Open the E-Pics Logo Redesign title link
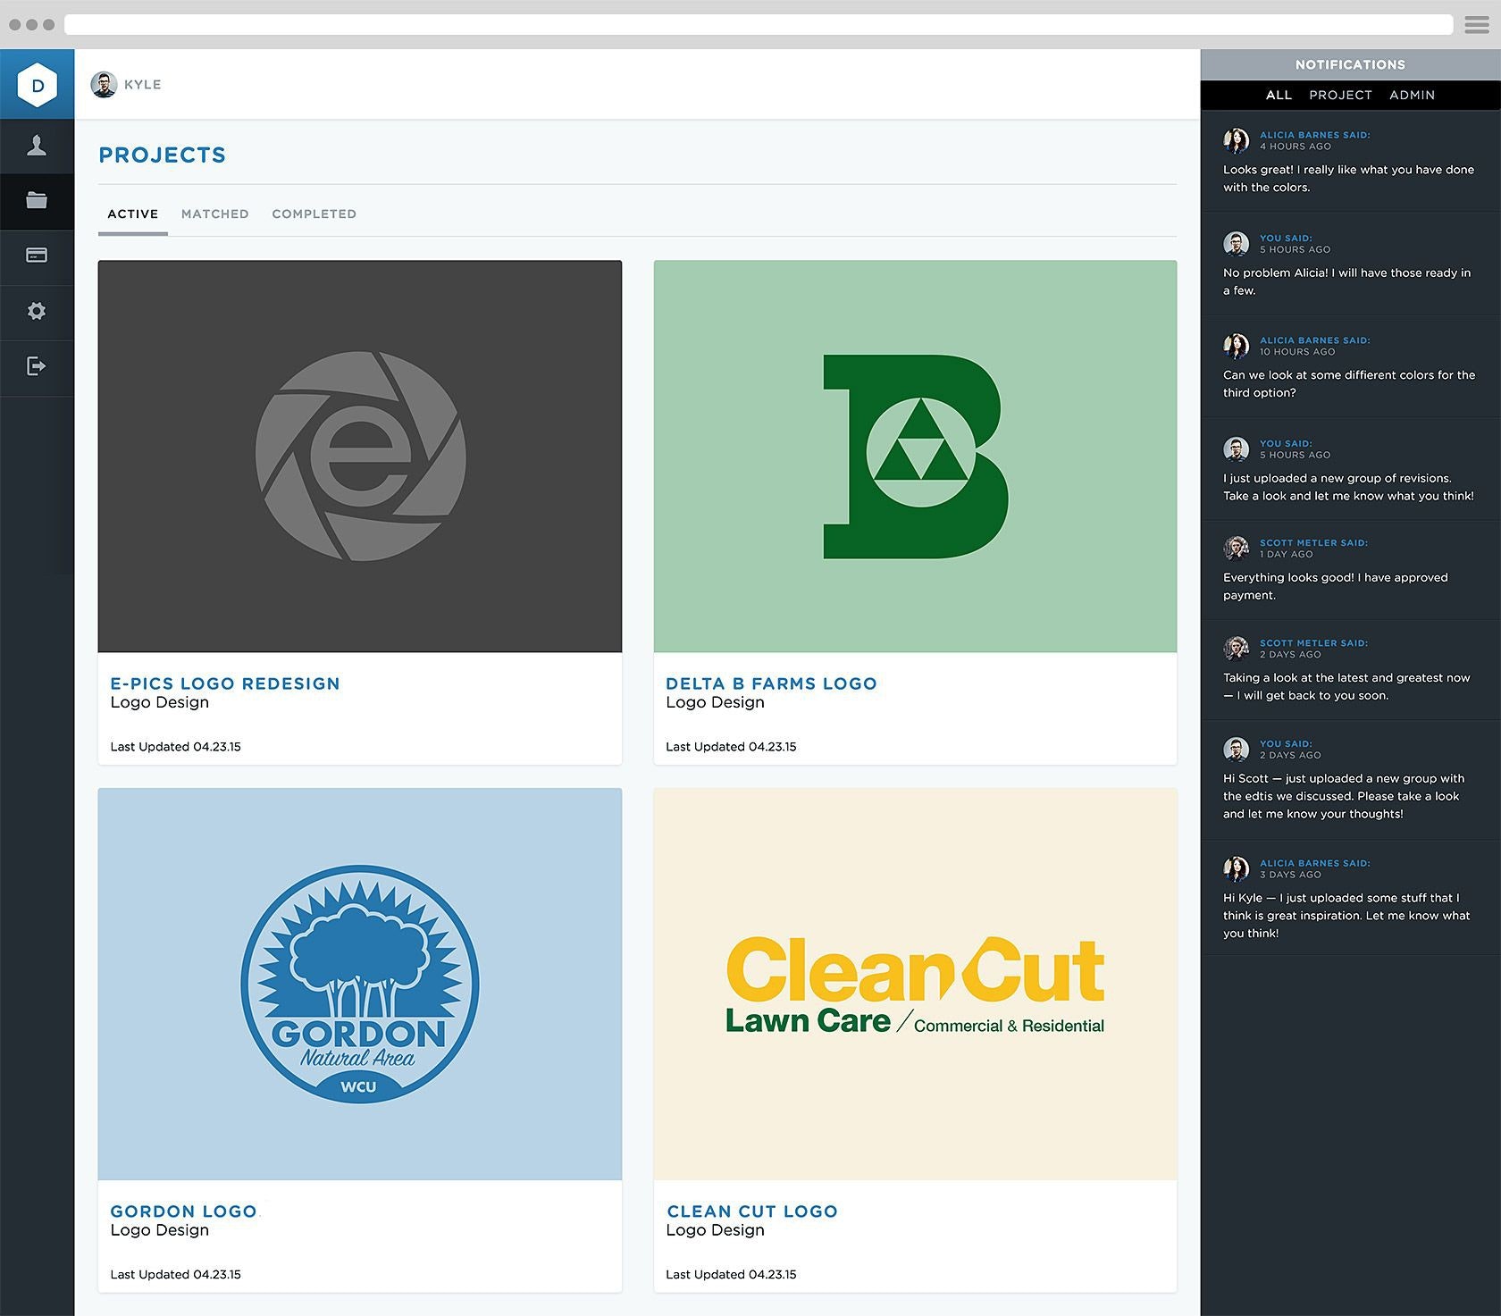Image resolution: width=1501 pixels, height=1316 pixels. pos(225,683)
